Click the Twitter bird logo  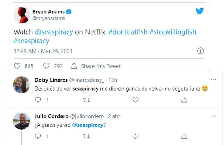[x=200, y=11]
